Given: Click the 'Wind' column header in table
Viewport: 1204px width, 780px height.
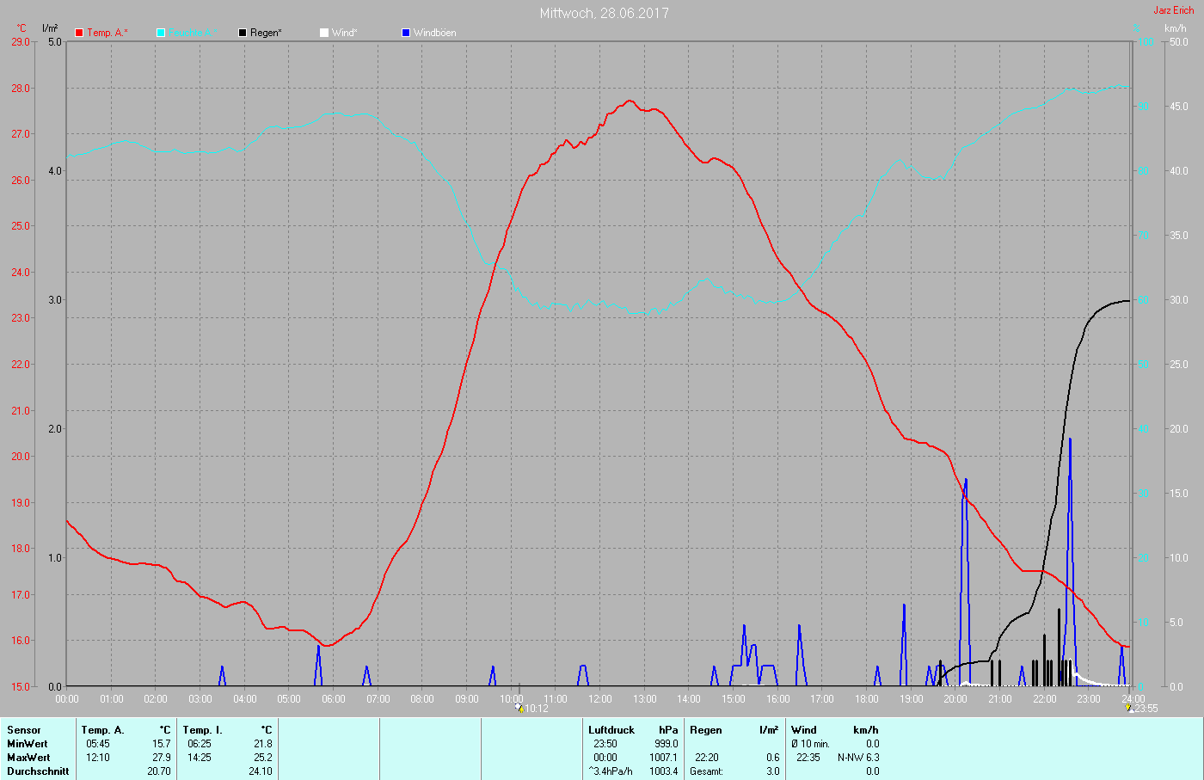Looking at the screenshot, I should click(x=804, y=730).
